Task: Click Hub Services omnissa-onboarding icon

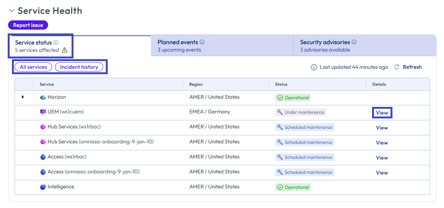Action: pyautogui.click(x=43, y=142)
